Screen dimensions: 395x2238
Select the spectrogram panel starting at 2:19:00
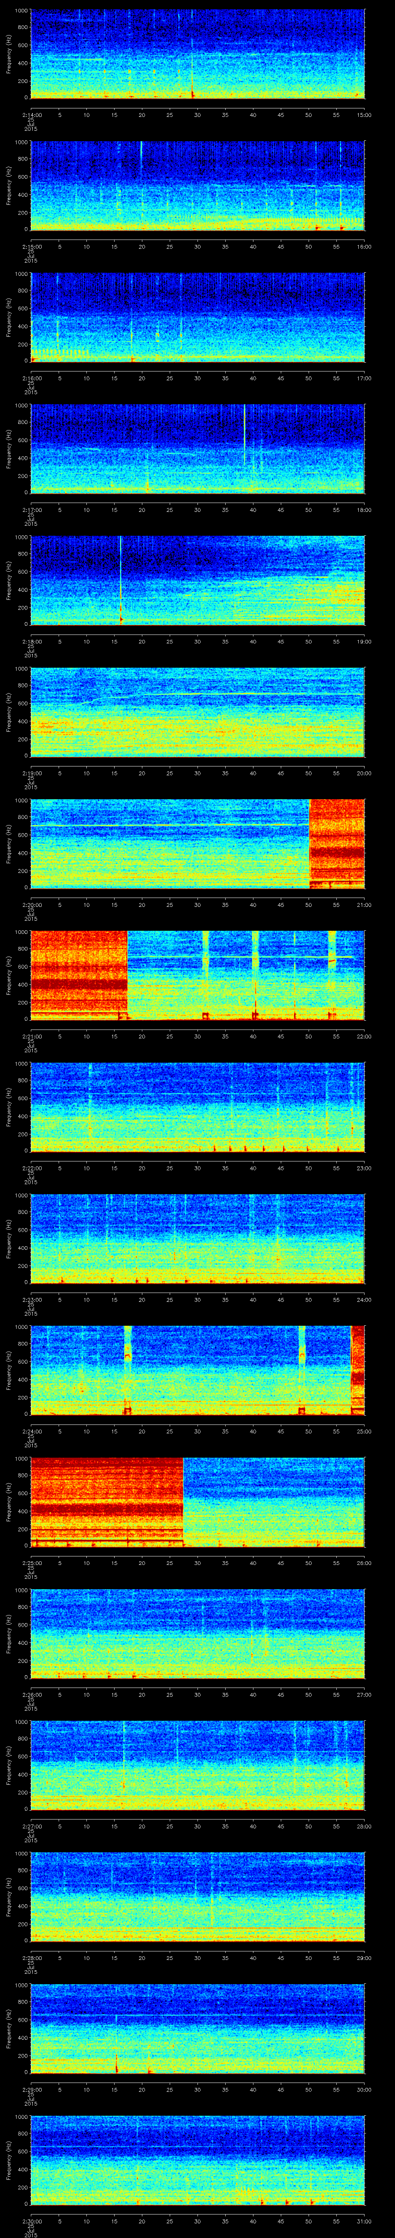pyautogui.click(x=197, y=712)
